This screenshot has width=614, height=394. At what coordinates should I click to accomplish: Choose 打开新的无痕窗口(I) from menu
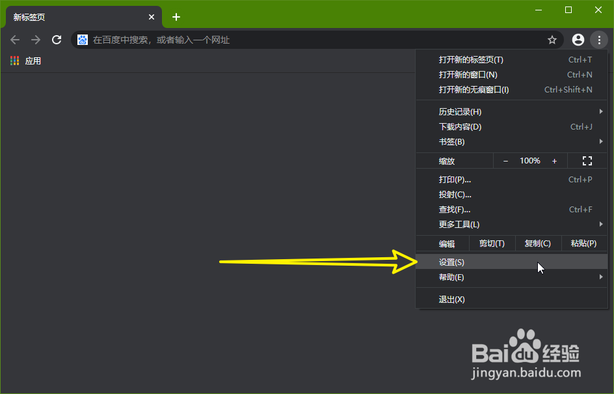click(512, 90)
